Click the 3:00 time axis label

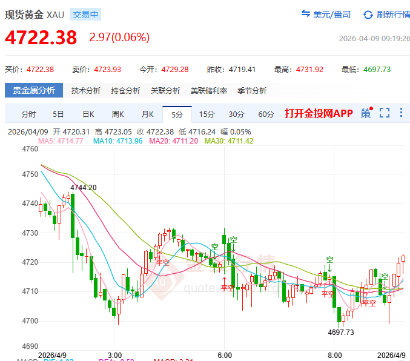tap(115, 355)
